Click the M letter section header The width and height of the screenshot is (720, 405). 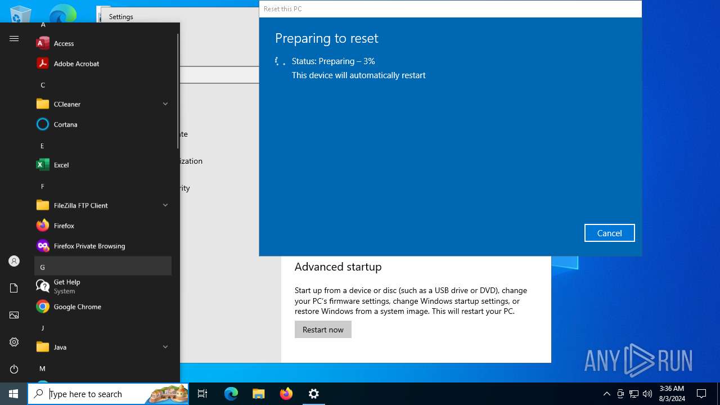pyautogui.click(x=103, y=368)
